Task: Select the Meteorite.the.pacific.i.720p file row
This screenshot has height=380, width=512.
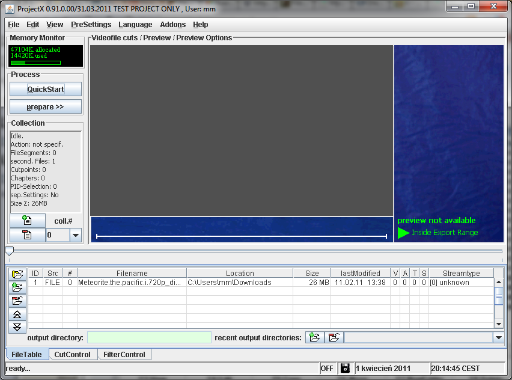Action: point(261,283)
